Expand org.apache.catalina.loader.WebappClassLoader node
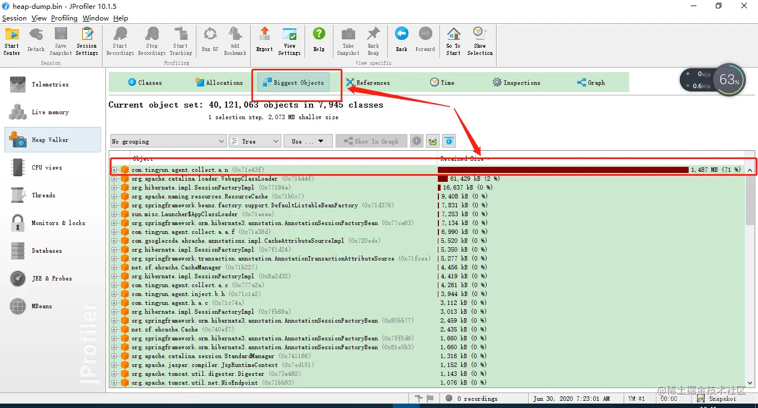 click(114, 178)
